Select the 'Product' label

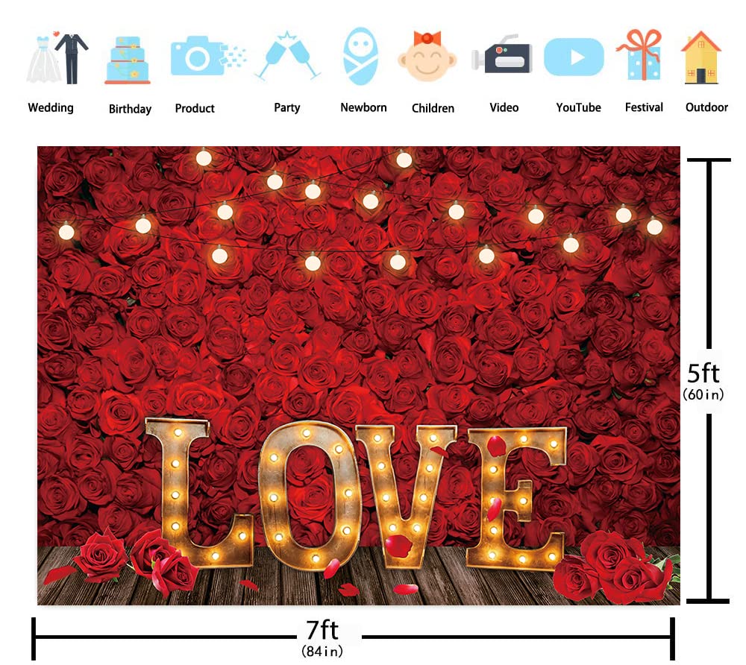pyautogui.click(x=195, y=108)
